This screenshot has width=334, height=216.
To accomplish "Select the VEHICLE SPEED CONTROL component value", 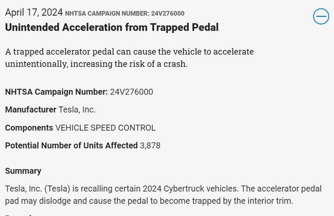I will (106, 128).
